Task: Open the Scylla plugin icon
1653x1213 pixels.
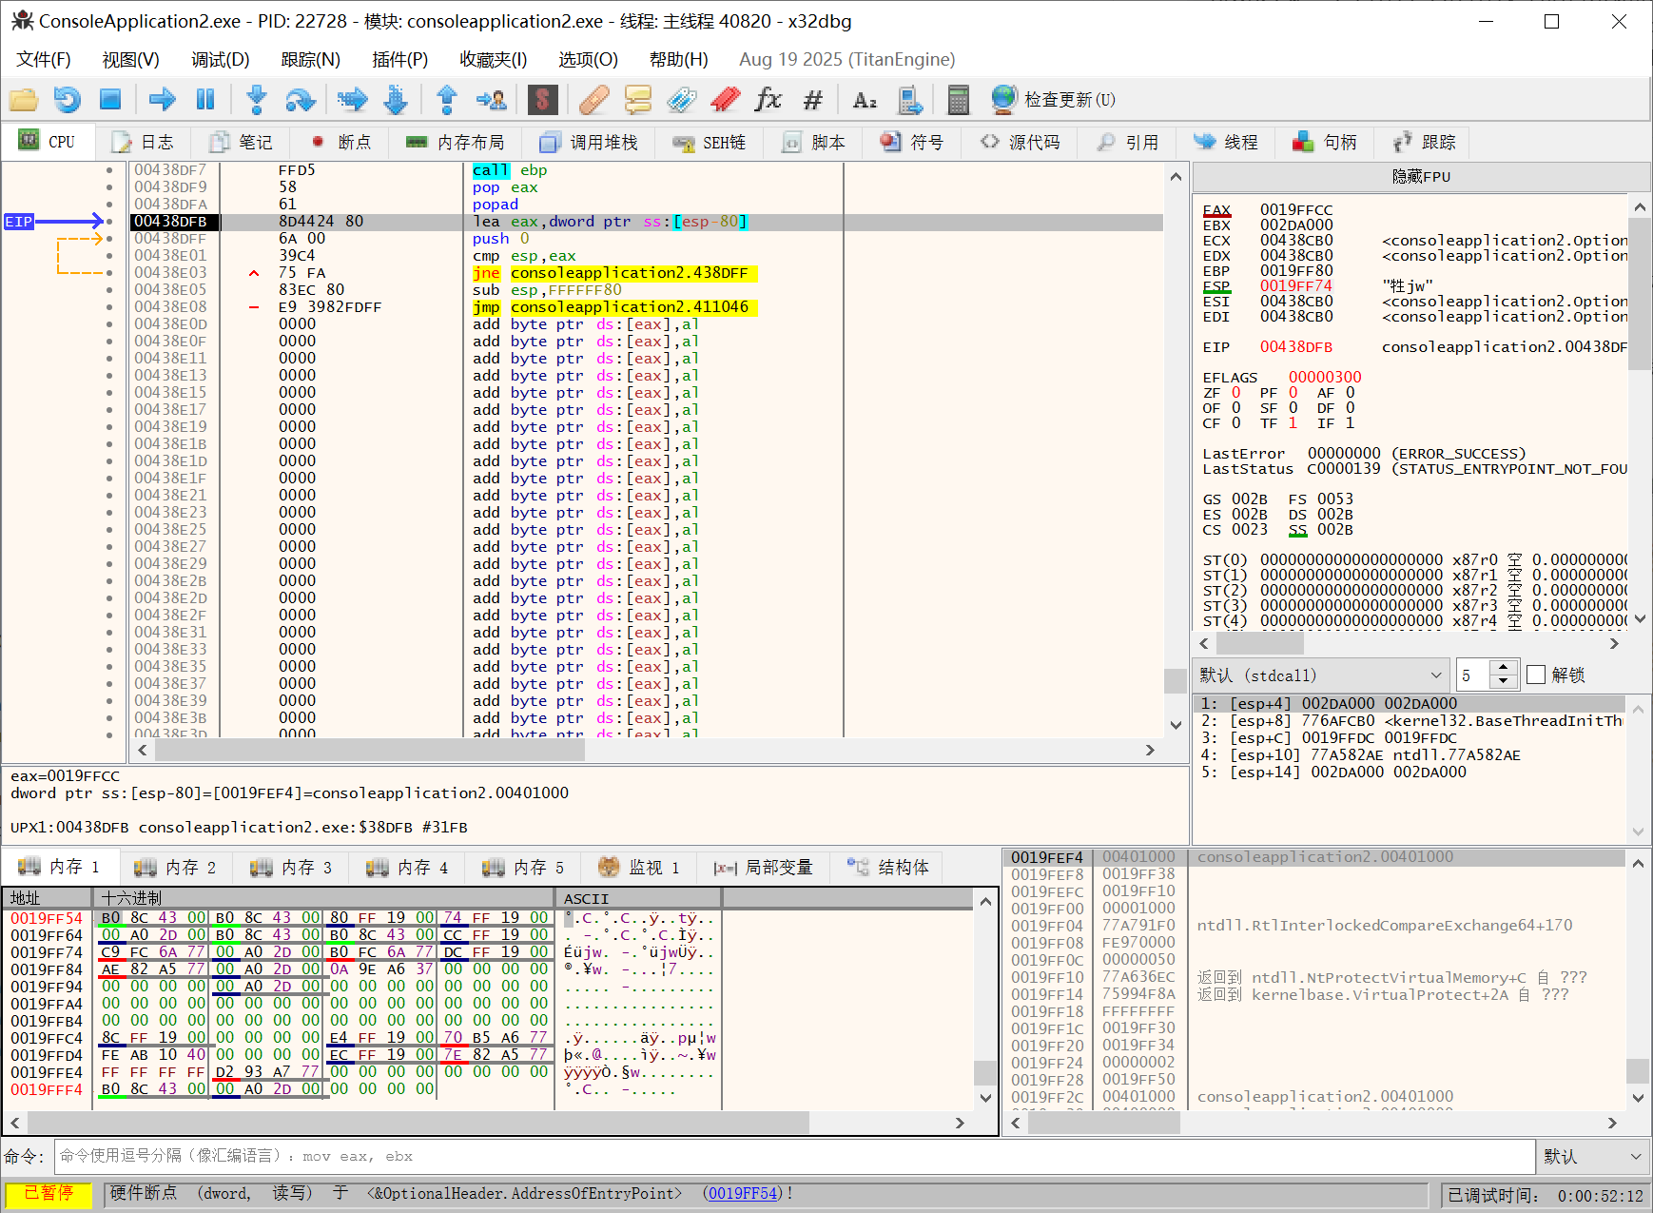Action: (x=542, y=100)
